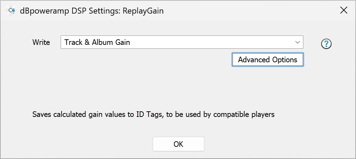Open ReplayGain help via the question mark
Image resolution: width=356 pixels, height=159 pixels.
click(x=326, y=44)
